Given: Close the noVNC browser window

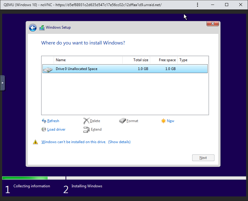Looking at the screenshot, I should point(241,5).
